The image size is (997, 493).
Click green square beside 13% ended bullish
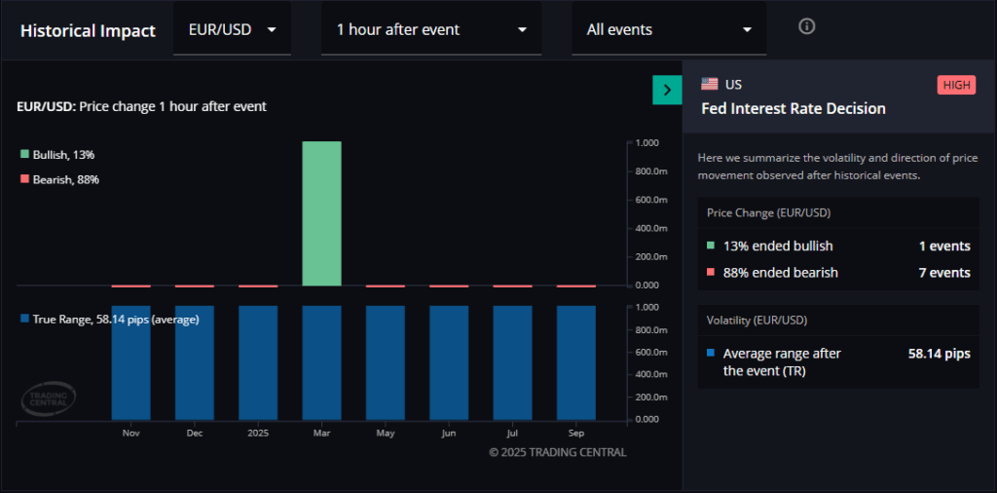click(712, 246)
